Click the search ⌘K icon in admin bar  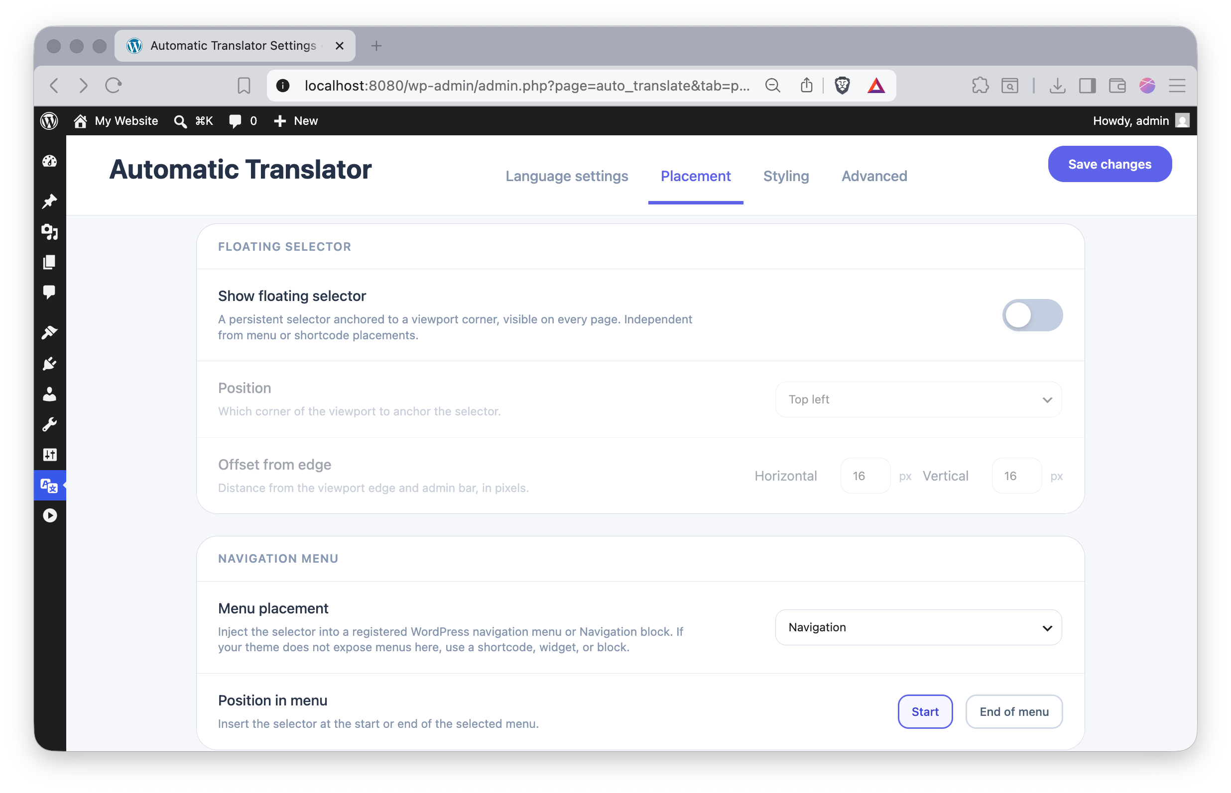point(193,121)
